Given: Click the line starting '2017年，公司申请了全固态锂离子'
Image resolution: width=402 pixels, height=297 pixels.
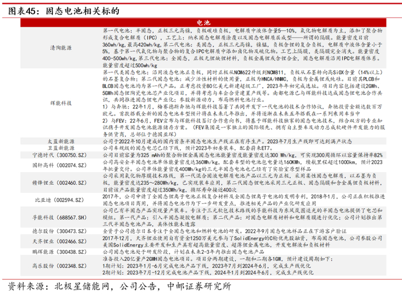Looking at the screenshot, I should coord(243,196).
